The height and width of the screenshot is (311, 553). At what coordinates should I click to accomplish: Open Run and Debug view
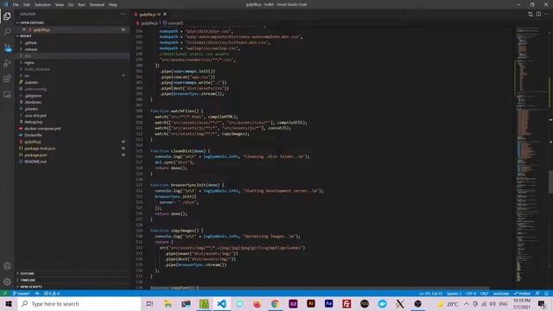click(x=7, y=63)
